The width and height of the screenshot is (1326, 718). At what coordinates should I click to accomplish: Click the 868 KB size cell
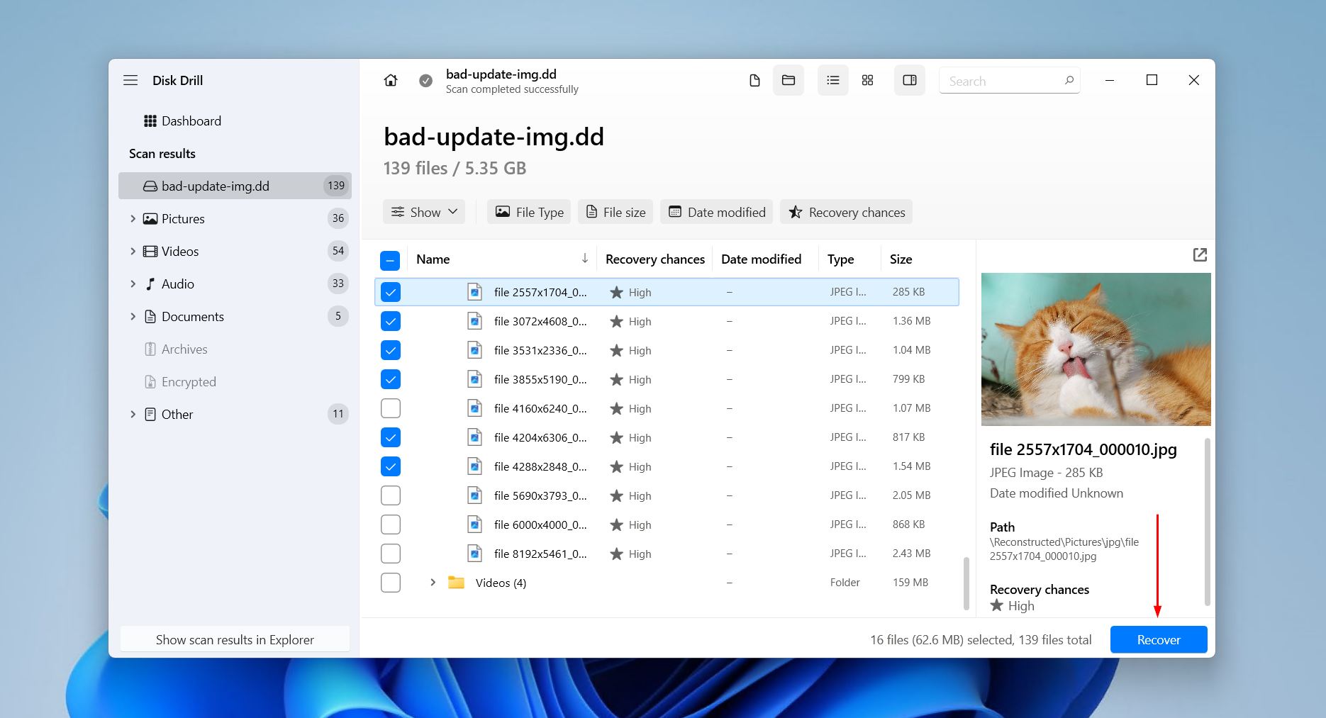tap(908, 525)
